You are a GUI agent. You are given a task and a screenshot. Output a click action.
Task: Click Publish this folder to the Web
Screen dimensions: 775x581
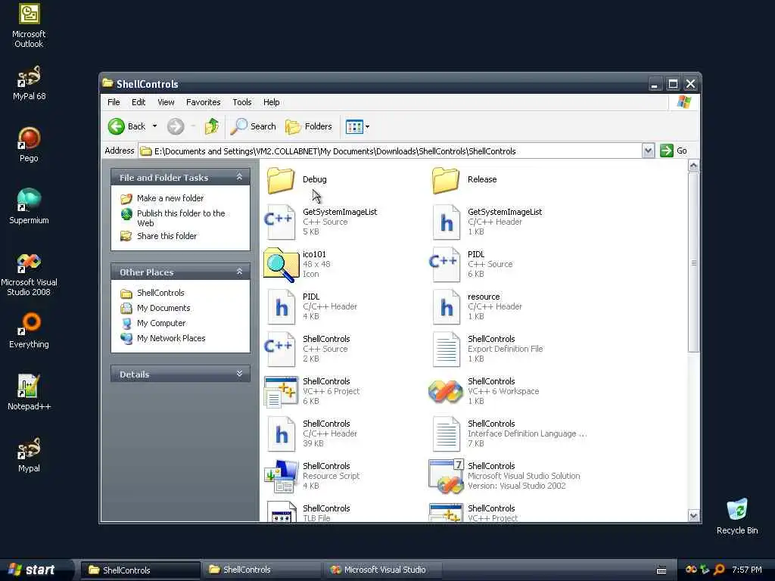(181, 218)
